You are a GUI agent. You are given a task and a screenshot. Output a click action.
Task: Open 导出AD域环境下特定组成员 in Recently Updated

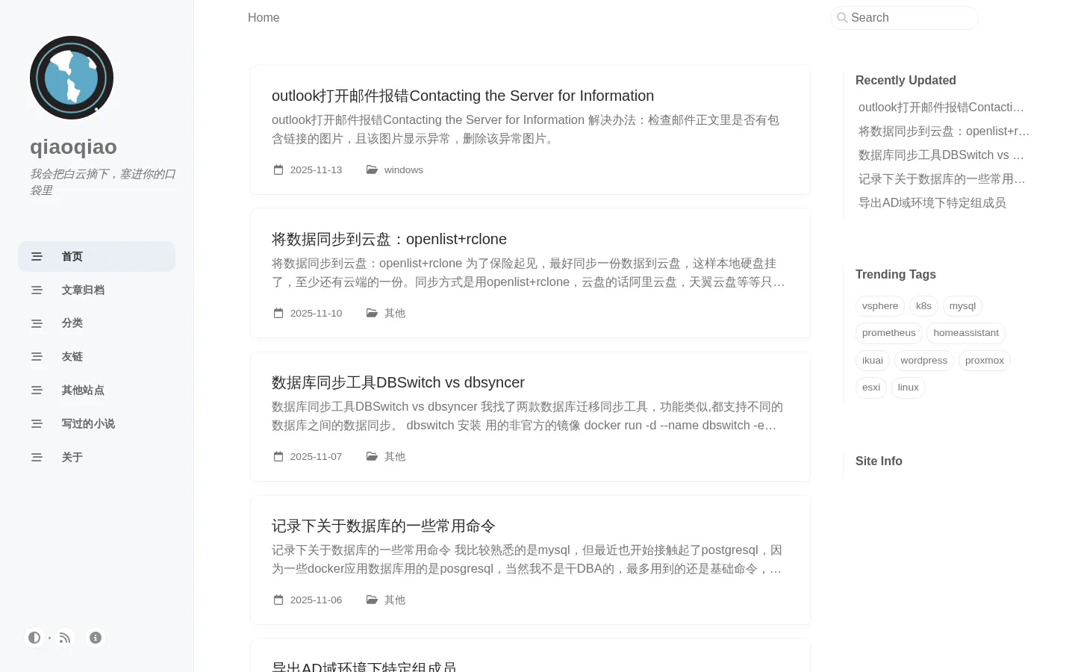point(932,203)
